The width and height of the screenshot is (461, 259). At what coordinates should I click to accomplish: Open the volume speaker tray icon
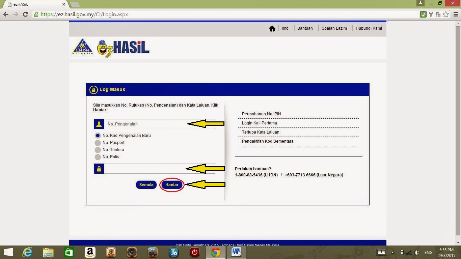(417, 253)
